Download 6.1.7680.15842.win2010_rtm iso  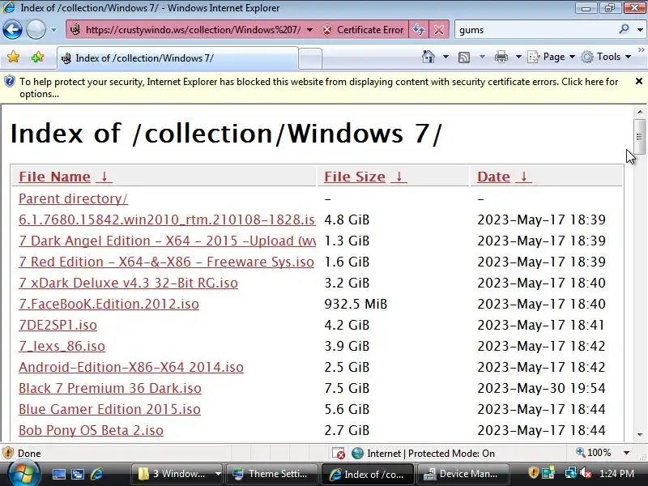pos(167,220)
